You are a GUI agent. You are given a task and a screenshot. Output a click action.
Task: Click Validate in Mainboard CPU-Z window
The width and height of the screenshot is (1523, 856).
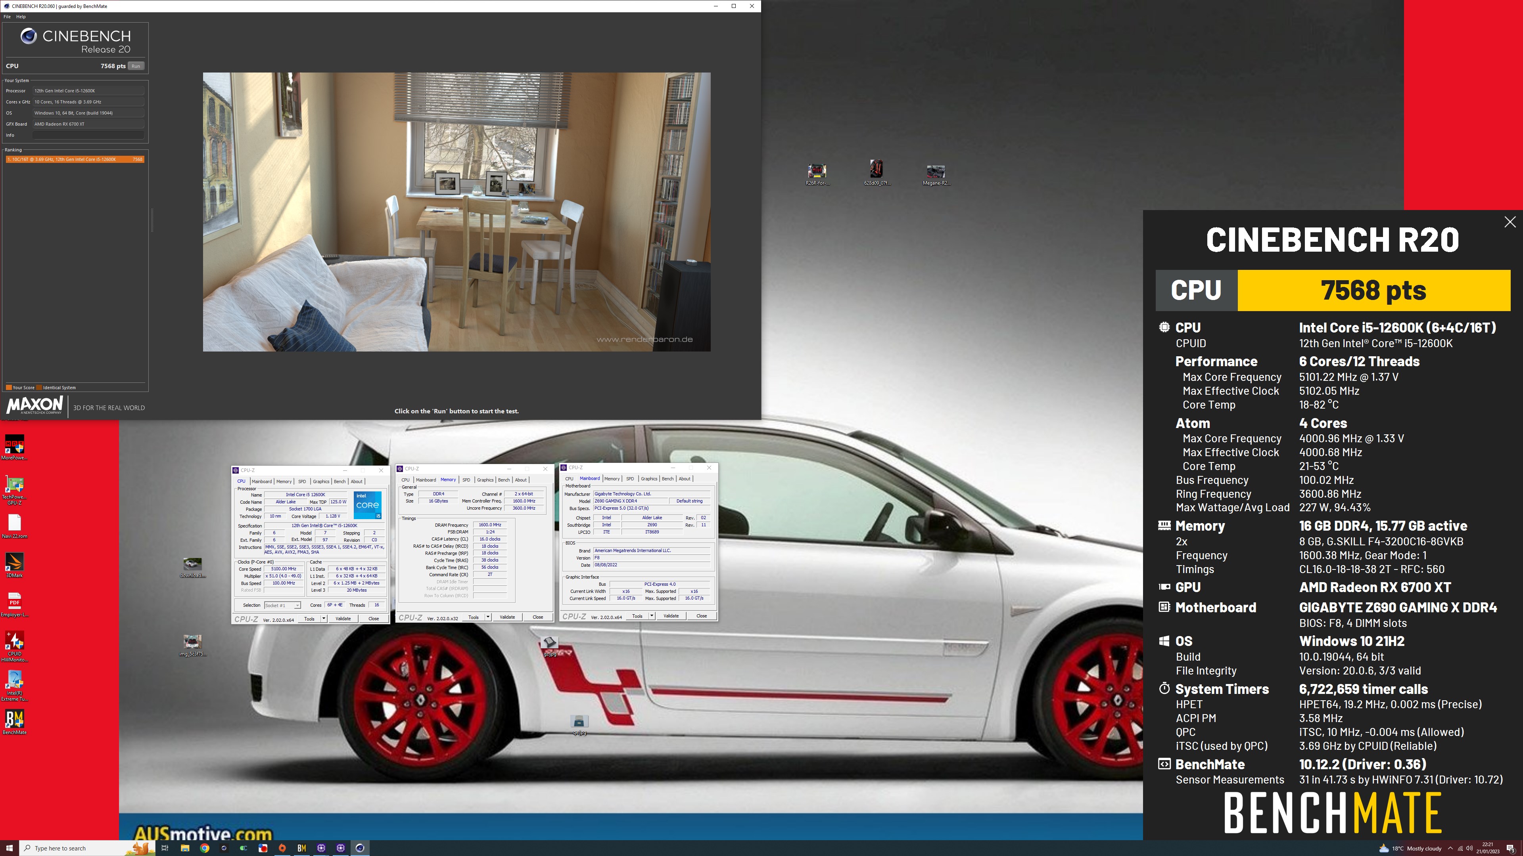tap(671, 615)
